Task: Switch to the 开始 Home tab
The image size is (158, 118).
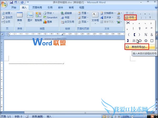Action: [x=14, y=8]
